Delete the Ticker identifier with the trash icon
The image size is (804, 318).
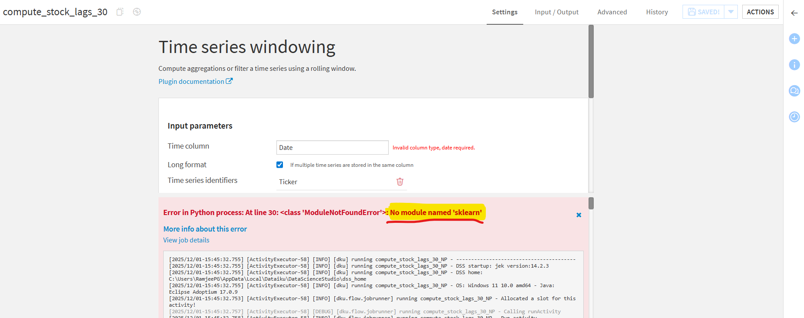coord(400,182)
